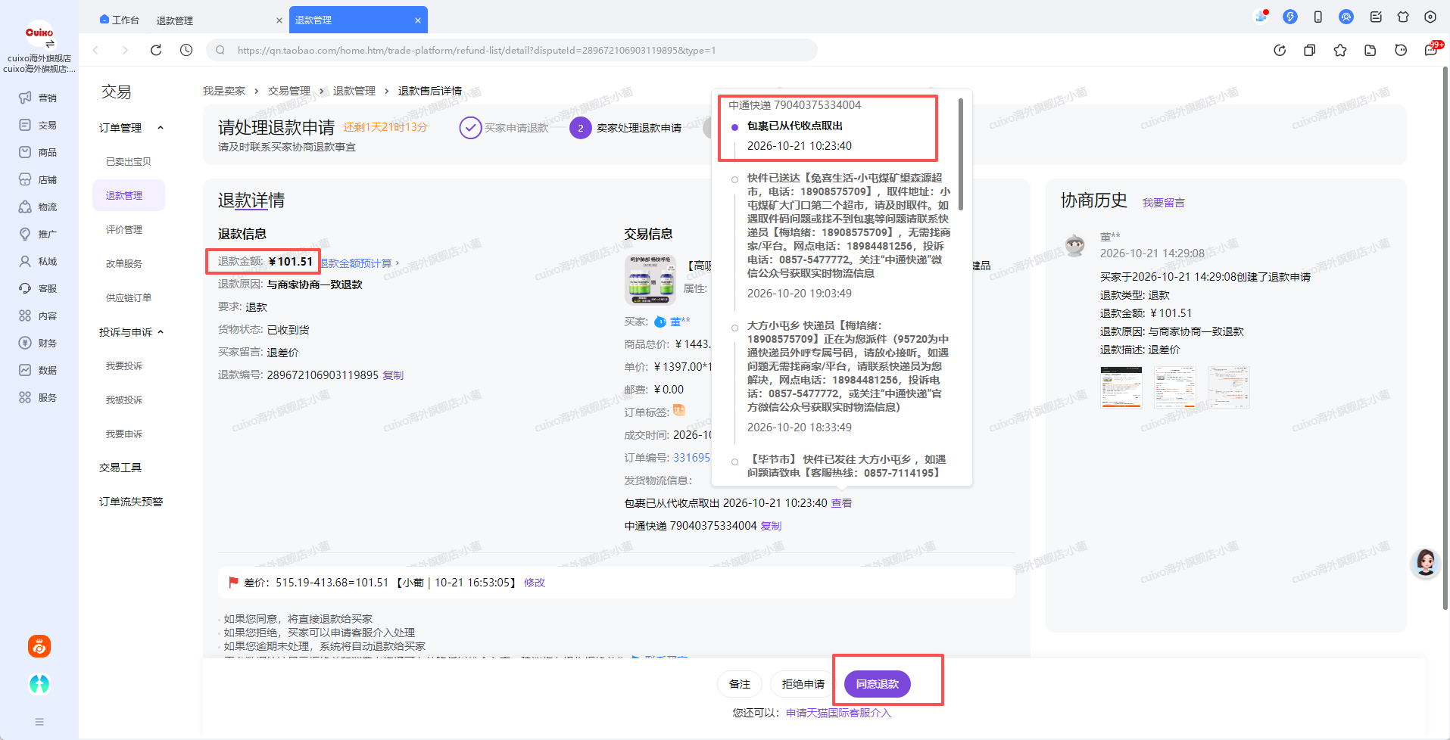Screen dimensions: 1450x740
Task: Select 供应链订单 menu item
Action: [x=128, y=298]
